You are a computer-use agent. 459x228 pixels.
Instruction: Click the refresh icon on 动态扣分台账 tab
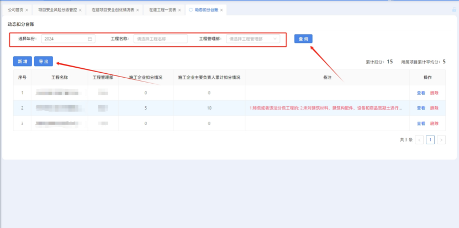[x=191, y=10]
